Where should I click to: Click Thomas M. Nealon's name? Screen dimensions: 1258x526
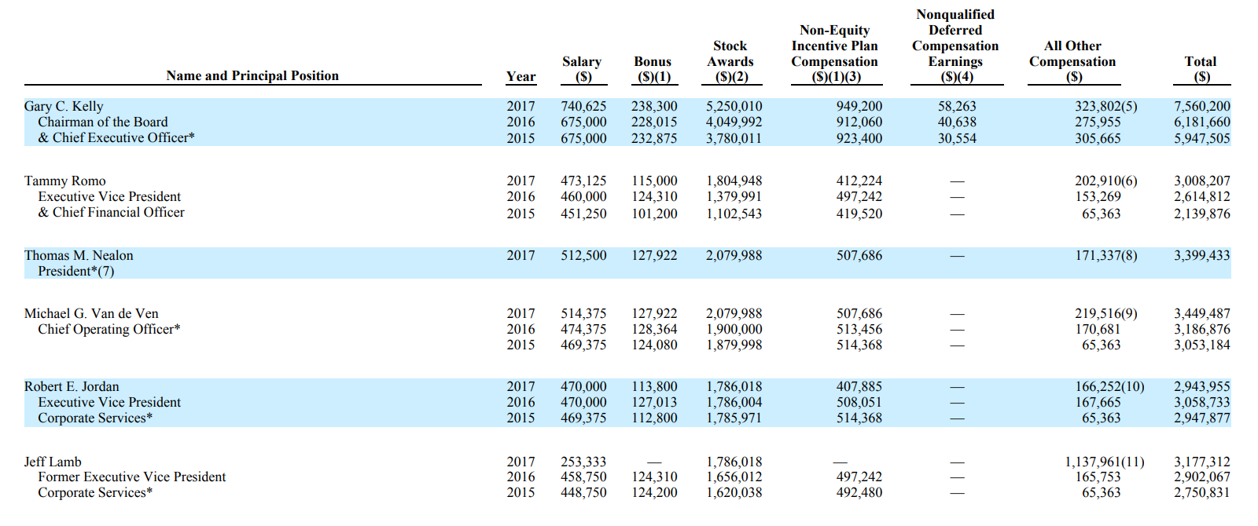pyautogui.click(x=79, y=255)
